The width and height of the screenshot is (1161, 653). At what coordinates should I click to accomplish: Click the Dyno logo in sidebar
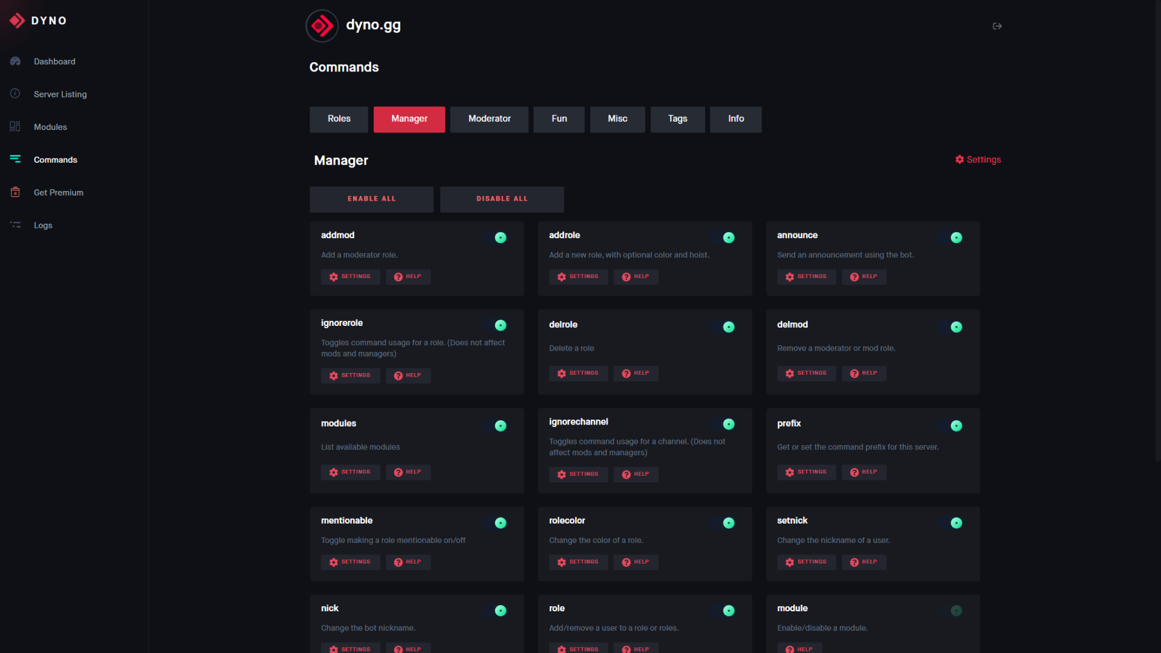point(17,21)
